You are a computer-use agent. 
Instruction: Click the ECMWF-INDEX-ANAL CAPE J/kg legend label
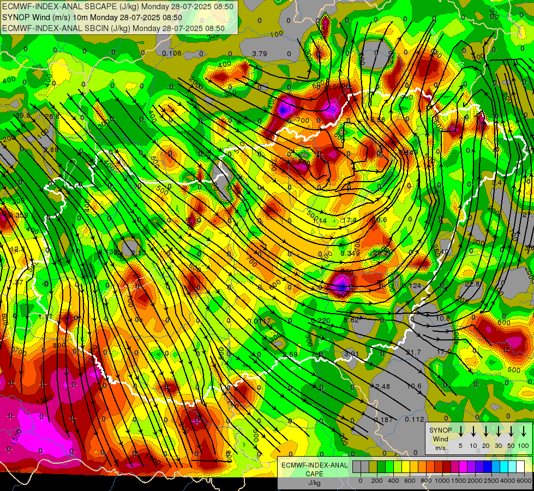pyautogui.click(x=314, y=474)
